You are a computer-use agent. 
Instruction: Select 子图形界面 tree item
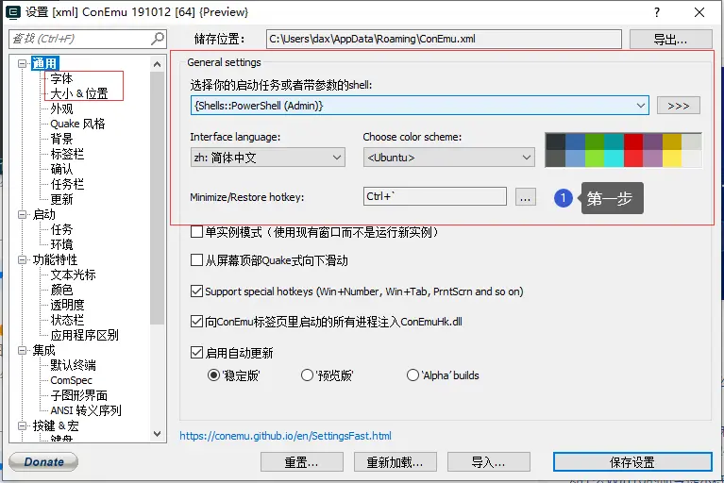(x=78, y=395)
